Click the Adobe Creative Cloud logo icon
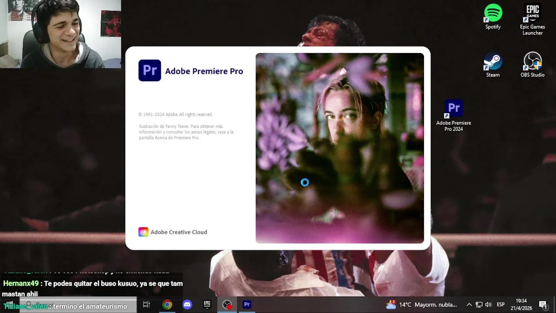 143,232
